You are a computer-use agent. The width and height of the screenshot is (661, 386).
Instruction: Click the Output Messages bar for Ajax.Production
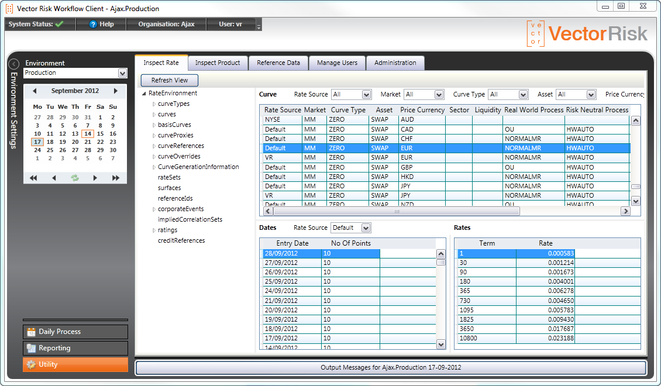tap(391, 367)
